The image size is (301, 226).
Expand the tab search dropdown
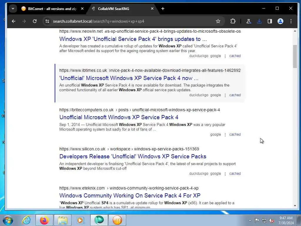coord(13,9)
